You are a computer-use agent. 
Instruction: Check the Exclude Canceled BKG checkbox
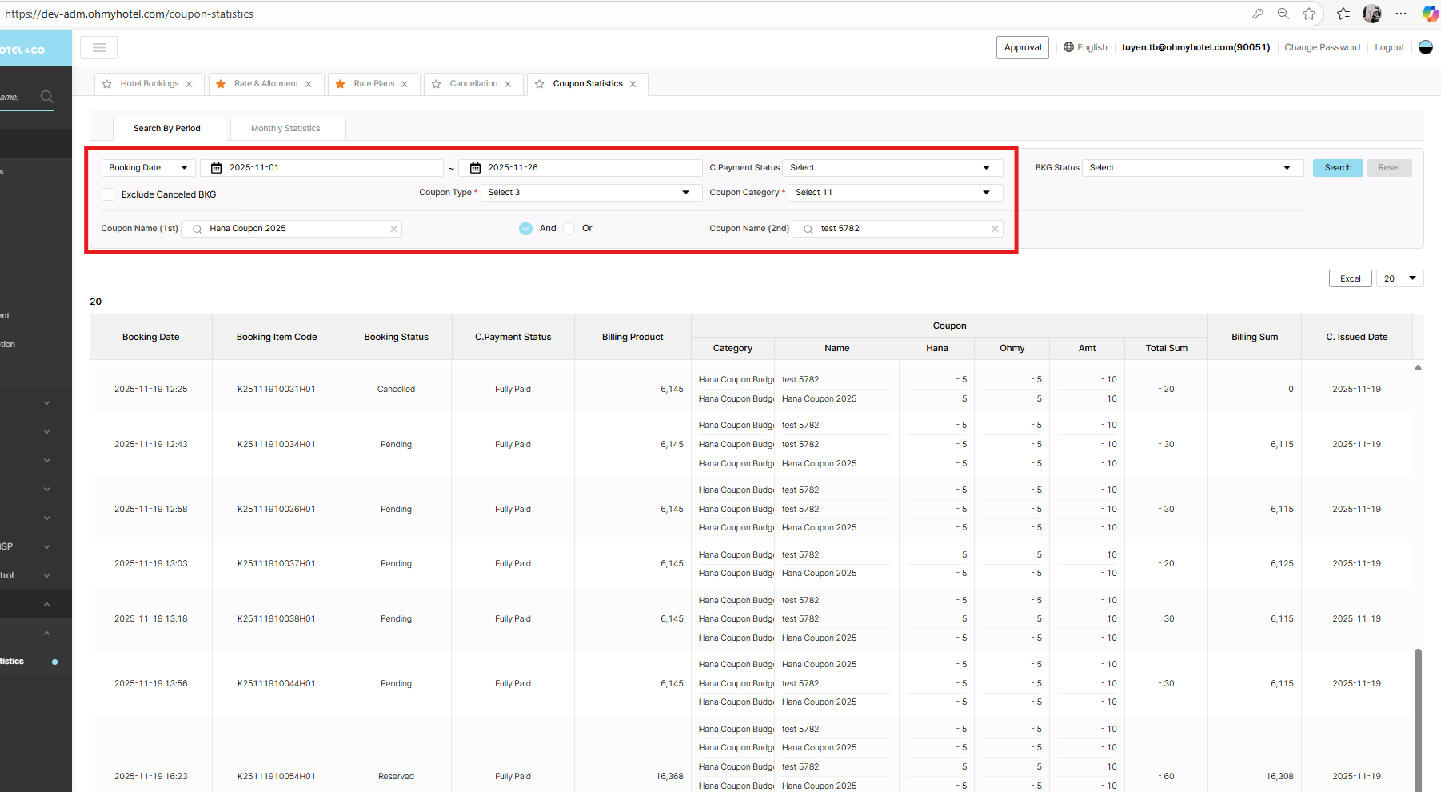coord(108,194)
